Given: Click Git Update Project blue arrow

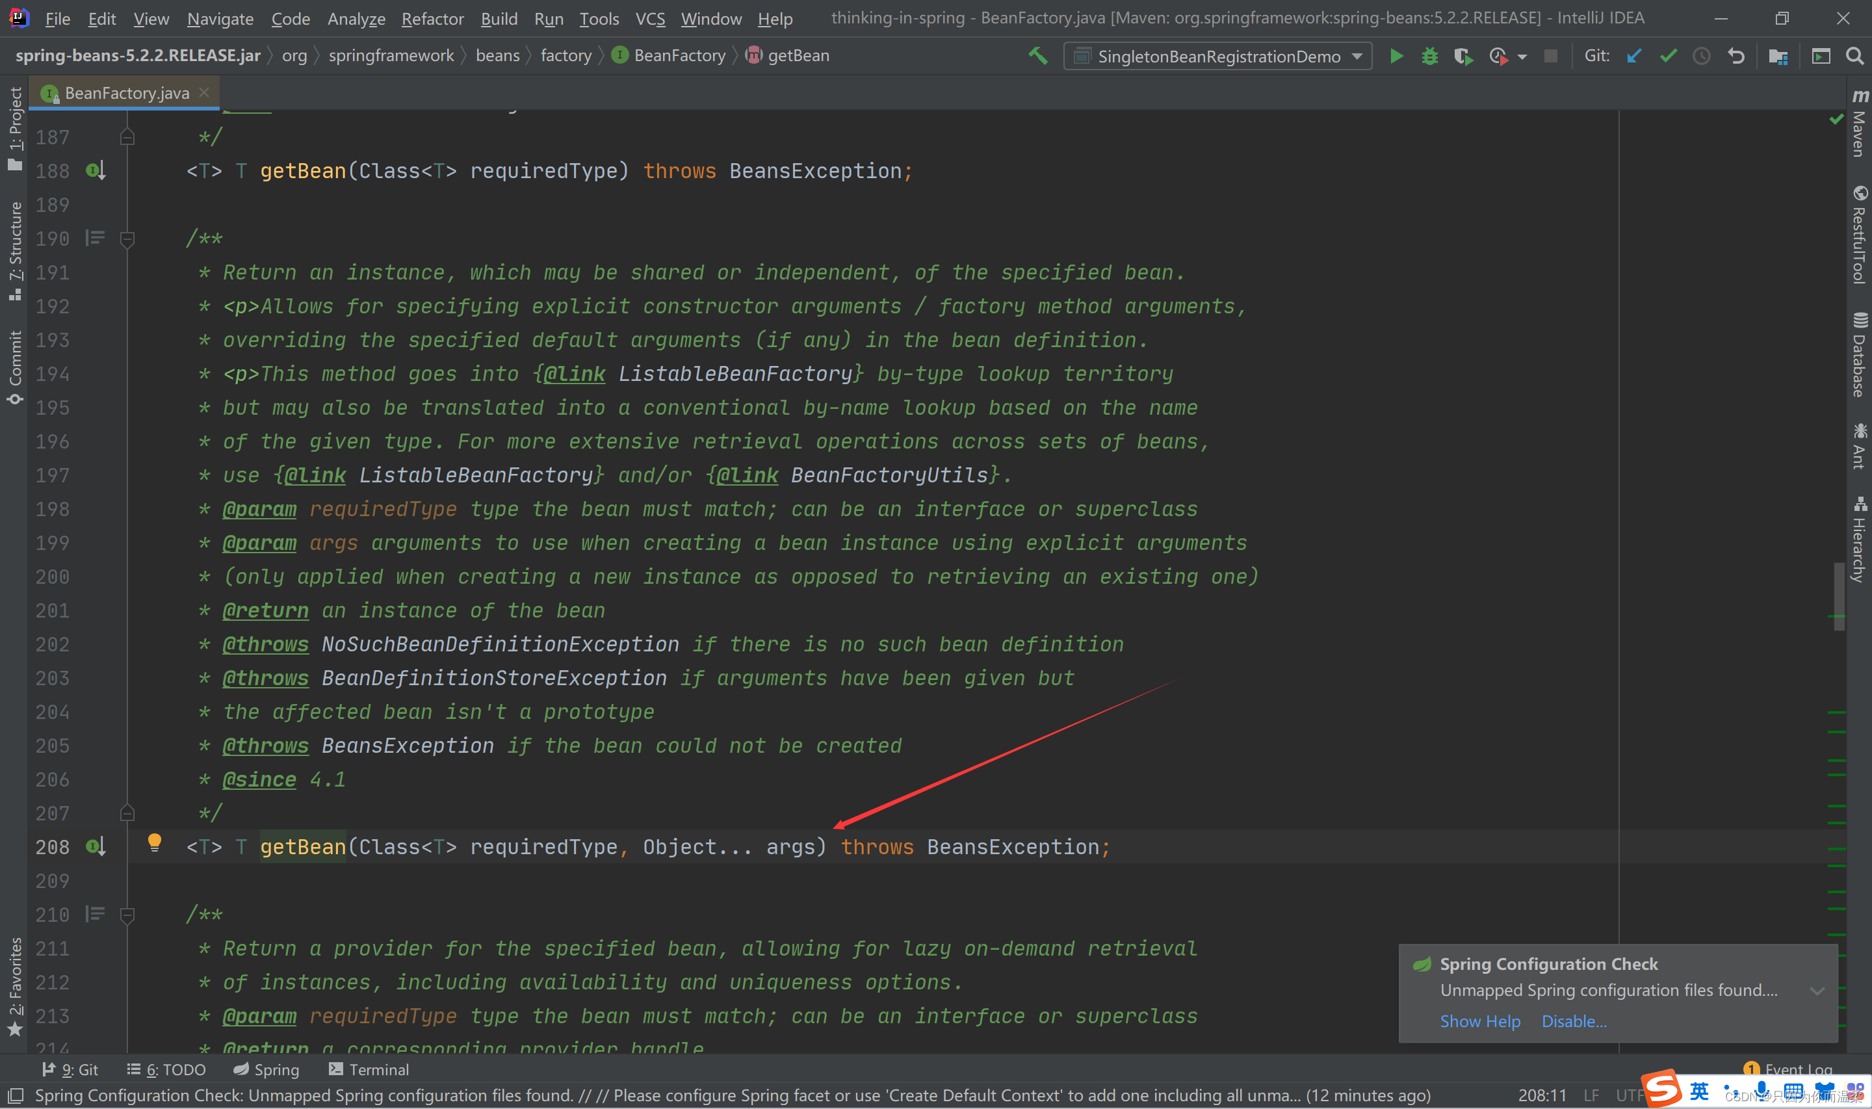Looking at the screenshot, I should (1633, 56).
